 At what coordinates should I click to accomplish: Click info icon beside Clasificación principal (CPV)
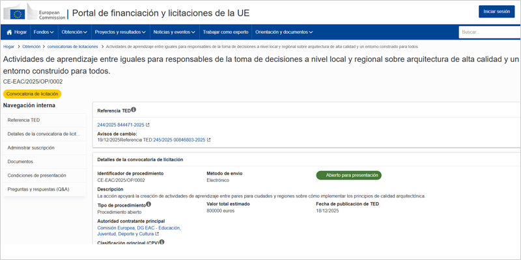click(162, 242)
